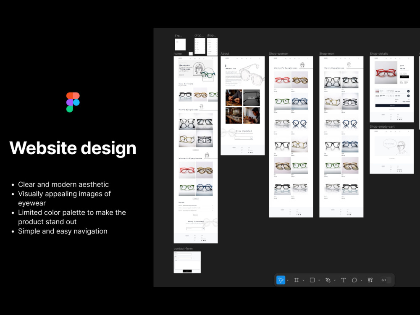Select the second 'drop...' frame label
The image size is (420, 315).
211,35
